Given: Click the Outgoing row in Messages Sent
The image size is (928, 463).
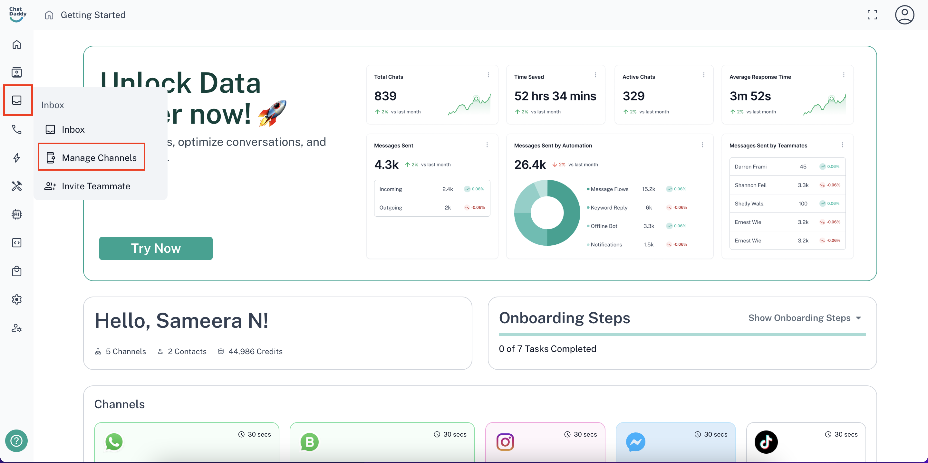Looking at the screenshot, I should point(432,207).
